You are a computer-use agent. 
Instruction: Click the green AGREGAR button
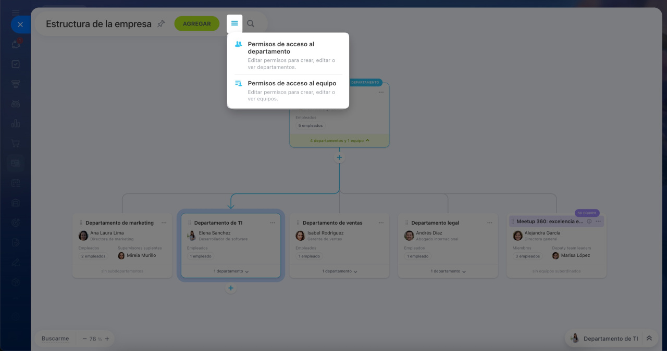(x=197, y=23)
